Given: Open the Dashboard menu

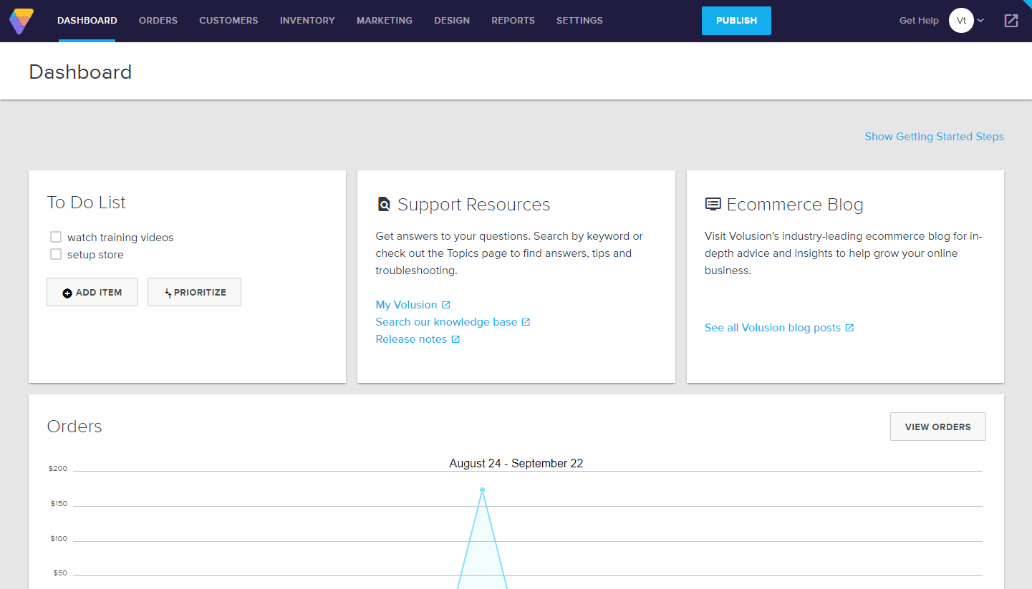Looking at the screenshot, I should pos(87,21).
